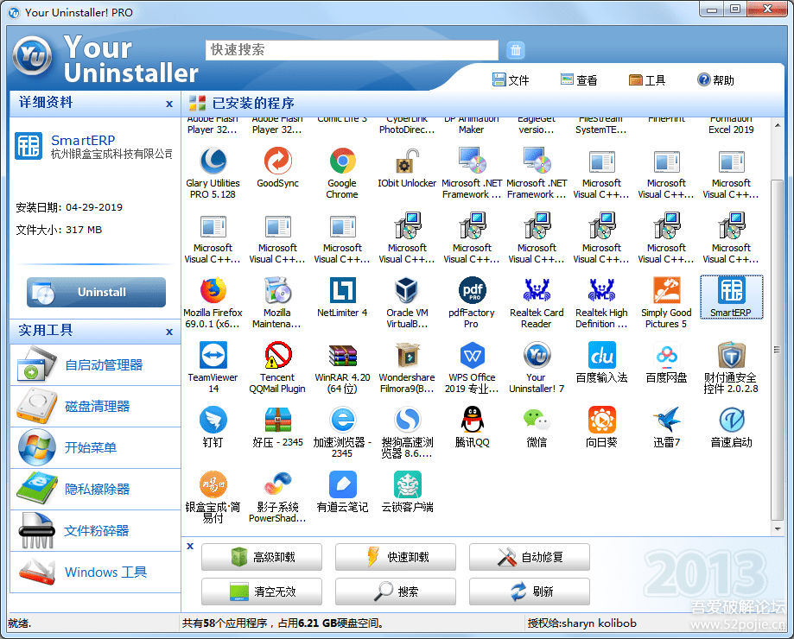Open 自启动管理器 tool
Image resolution: width=794 pixels, height=639 pixels.
click(x=95, y=364)
